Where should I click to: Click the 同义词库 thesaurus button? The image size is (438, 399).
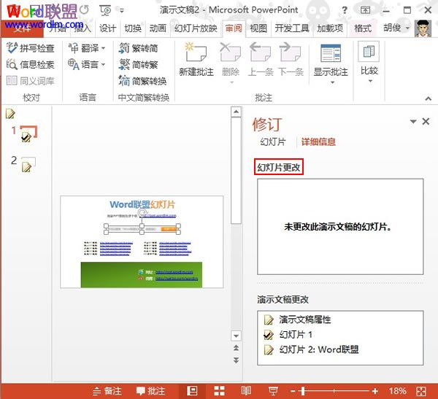click(31, 81)
